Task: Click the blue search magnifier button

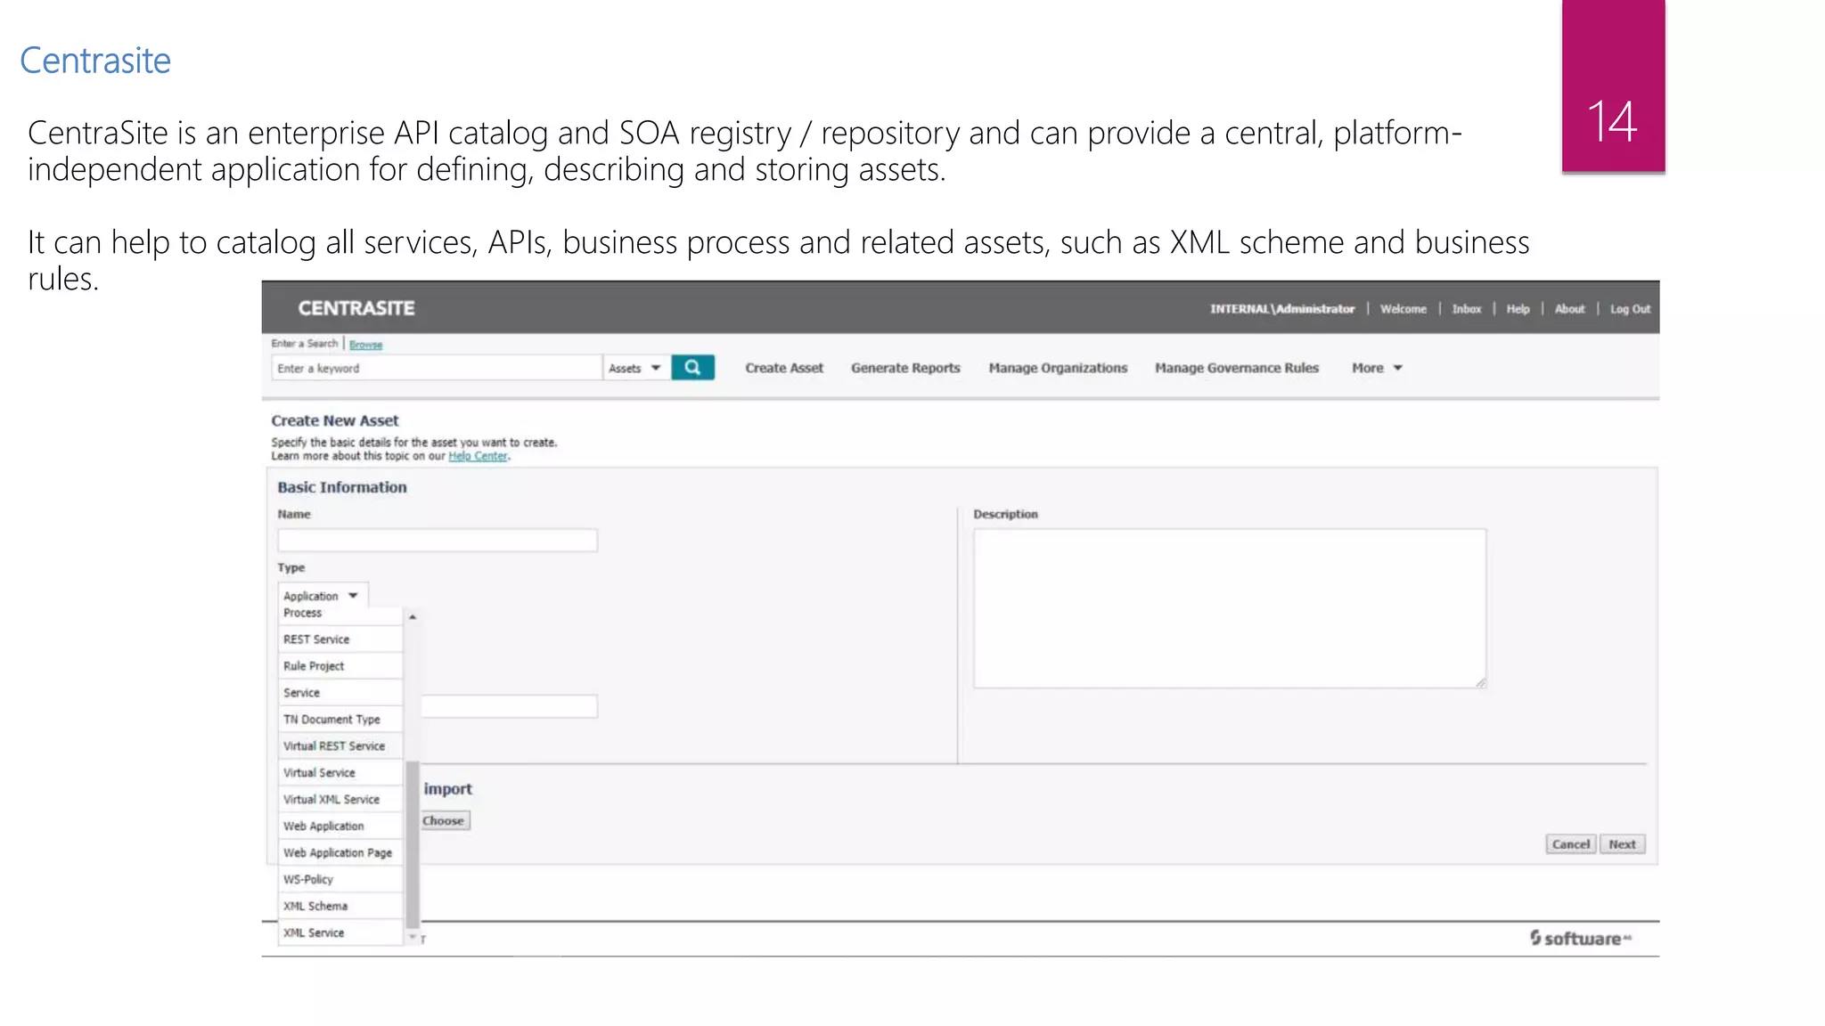Action: [692, 368]
